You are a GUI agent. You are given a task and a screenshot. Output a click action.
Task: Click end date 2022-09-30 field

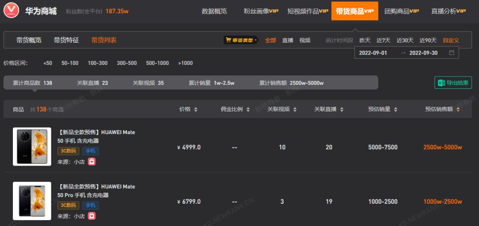tap(424, 52)
